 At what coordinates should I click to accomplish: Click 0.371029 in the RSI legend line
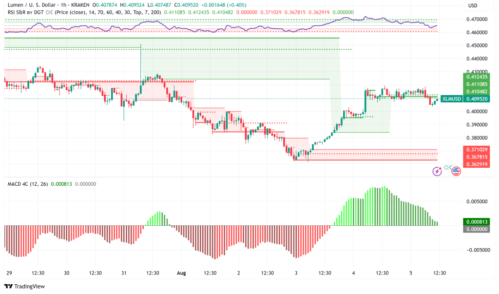271,12
